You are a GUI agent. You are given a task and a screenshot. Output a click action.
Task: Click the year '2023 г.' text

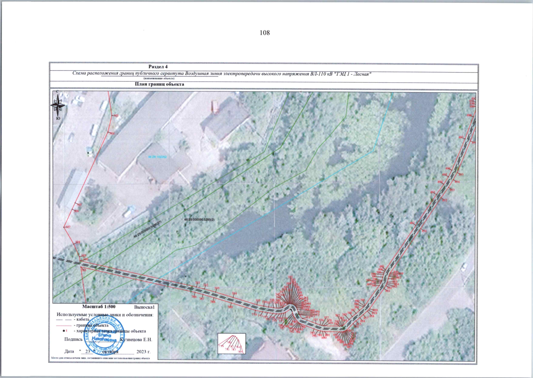143,352
